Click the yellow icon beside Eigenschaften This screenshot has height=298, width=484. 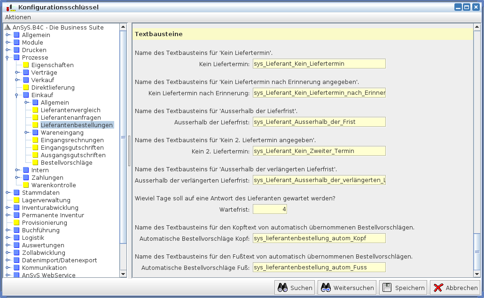[x=26, y=65]
